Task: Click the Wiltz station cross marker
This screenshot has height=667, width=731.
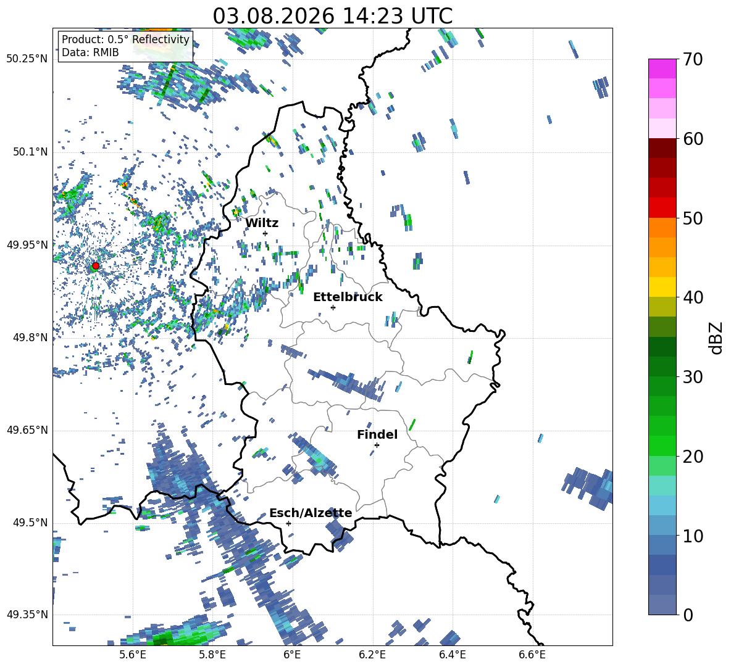Action: (x=265, y=233)
